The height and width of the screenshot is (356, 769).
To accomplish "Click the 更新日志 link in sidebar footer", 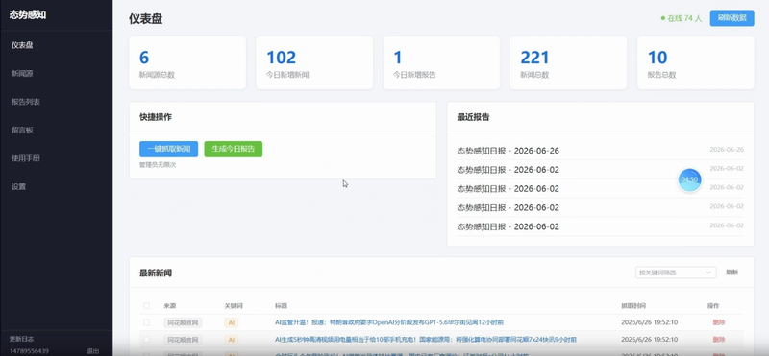I will click(x=21, y=339).
